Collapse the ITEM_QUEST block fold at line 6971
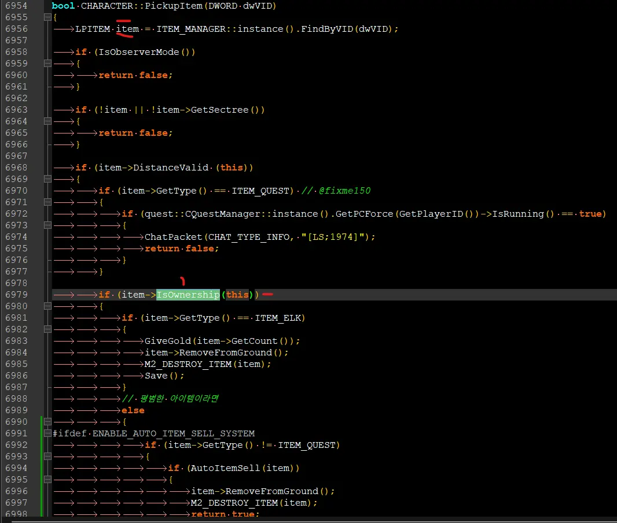This screenshot has height=523, width=617. pos(47,202)
